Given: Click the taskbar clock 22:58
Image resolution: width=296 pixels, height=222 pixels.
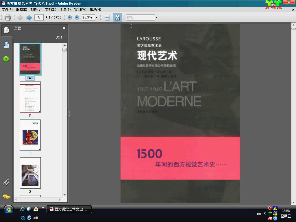Looking at the screenshot, I should 286,211.
